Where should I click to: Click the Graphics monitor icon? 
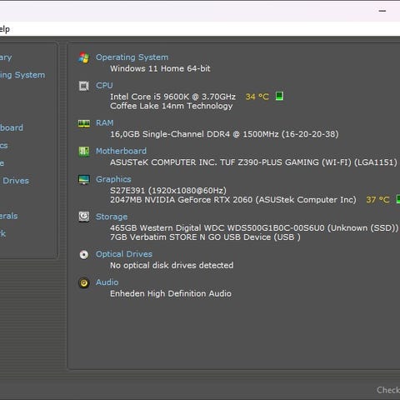coord(84,180)
